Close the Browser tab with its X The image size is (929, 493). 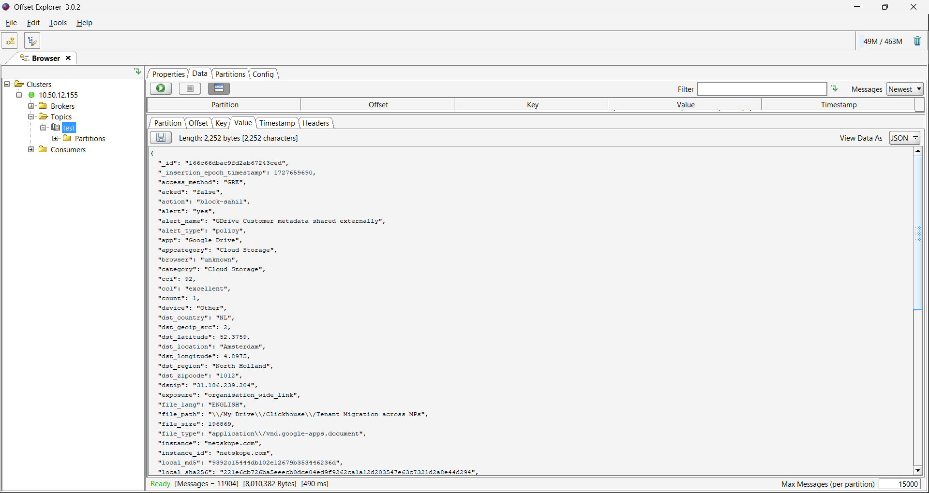click(x=68, y=58)
